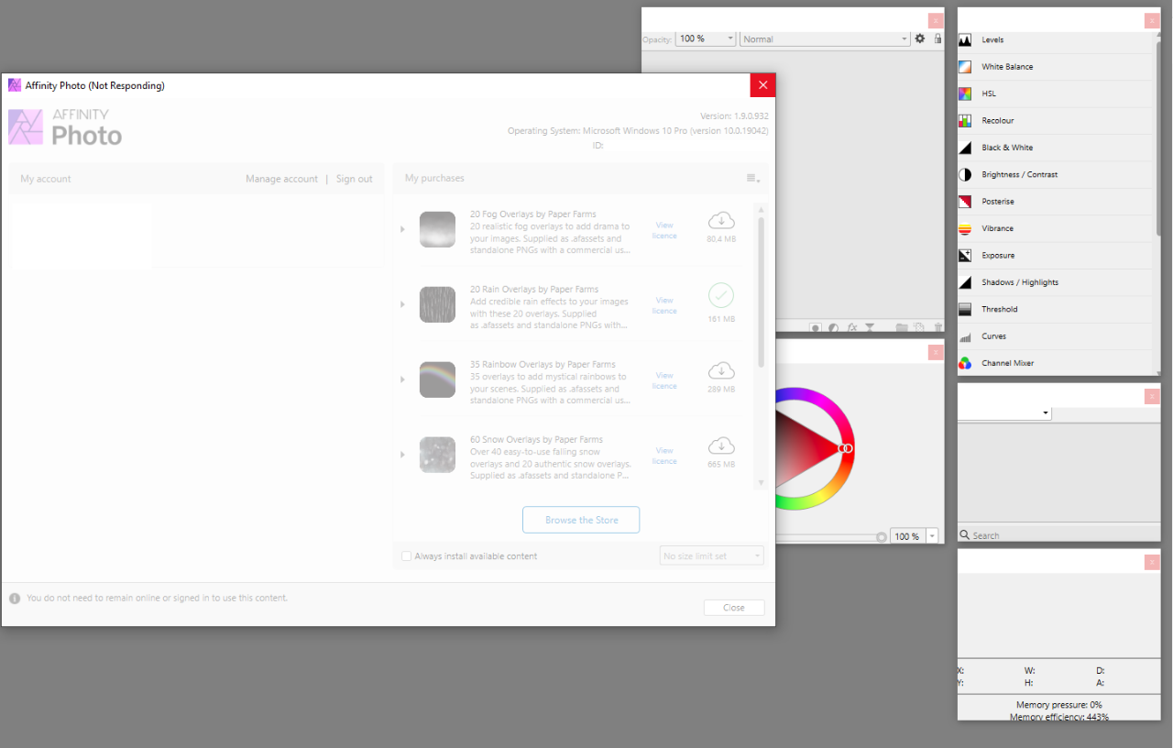This screenshot has height=748, width=1173.
Task: Open the No size limit set dropdown
Action: tap(712, 556)
